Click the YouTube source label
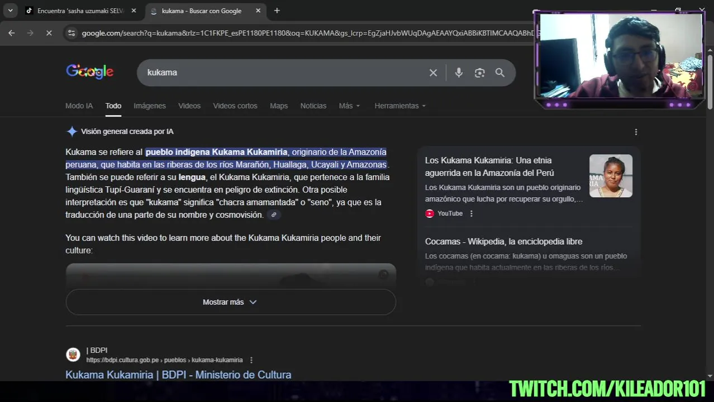This screenshot has width=714, height=402. (x=450, y=213)
